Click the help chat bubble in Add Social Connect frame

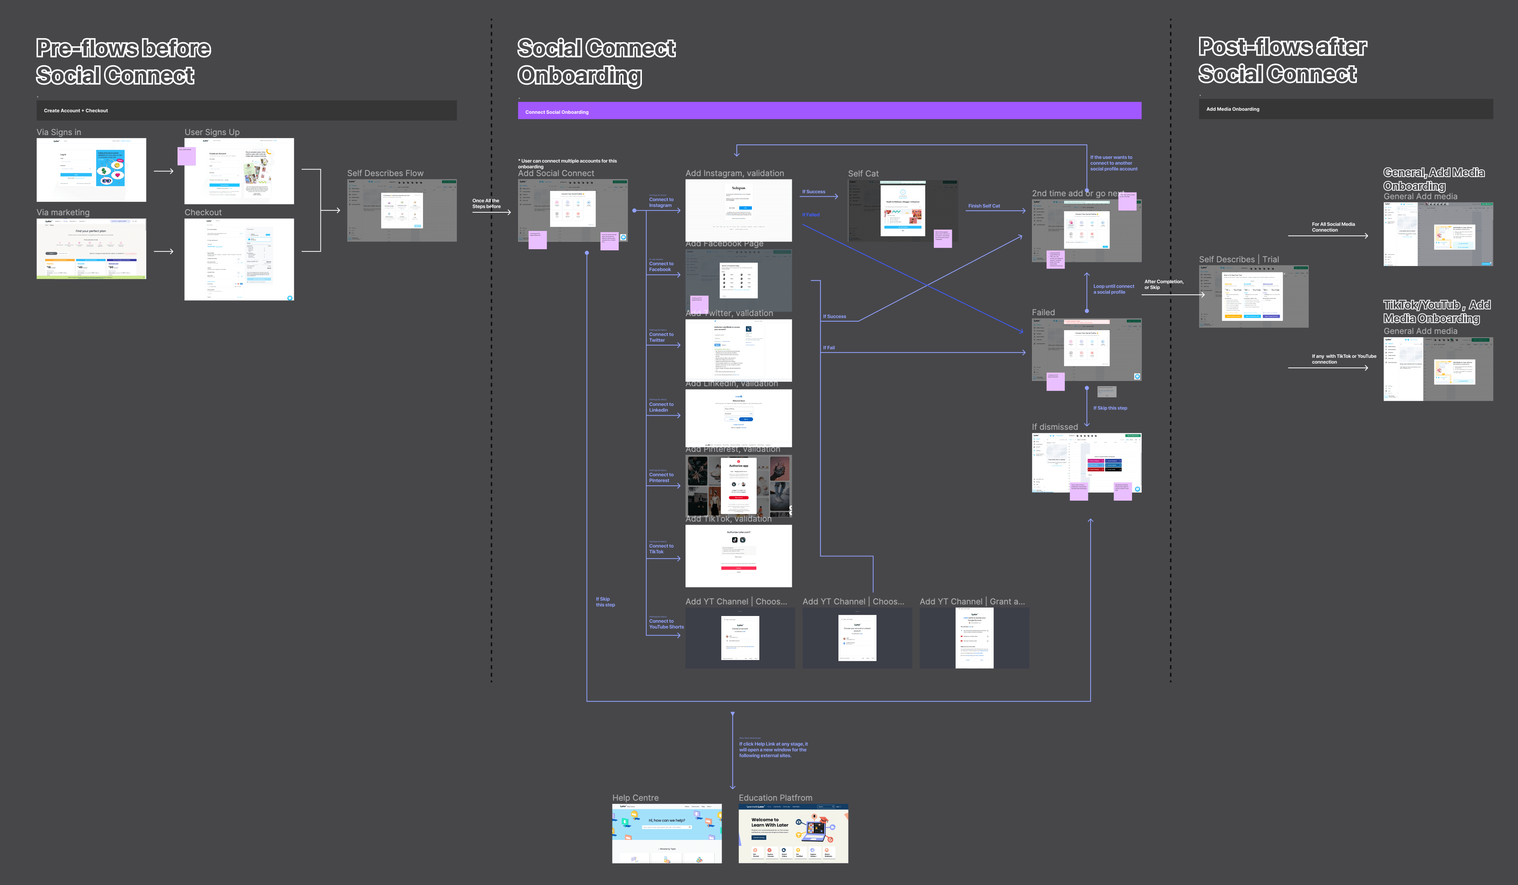[624, 237]
